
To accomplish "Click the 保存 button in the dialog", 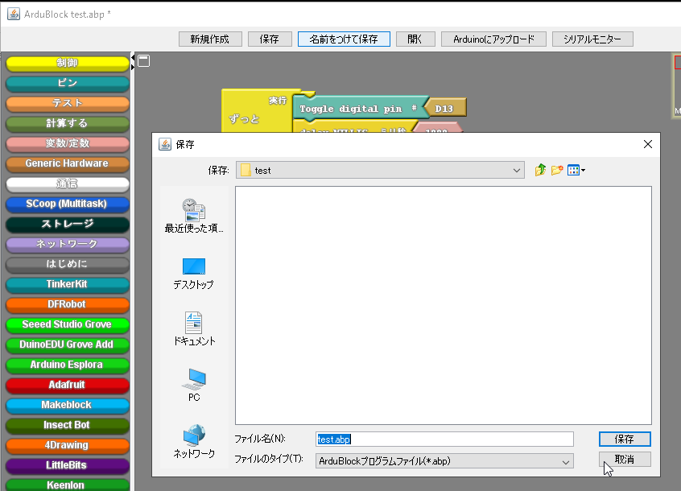I will coord(624,439).
